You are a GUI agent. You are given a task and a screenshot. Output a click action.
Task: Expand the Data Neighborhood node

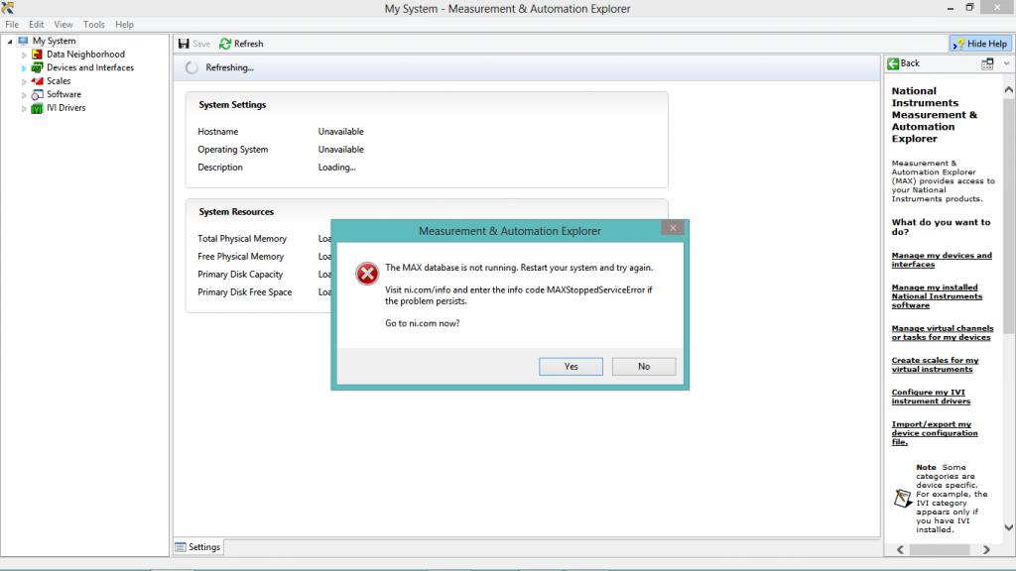coord(24,56)
